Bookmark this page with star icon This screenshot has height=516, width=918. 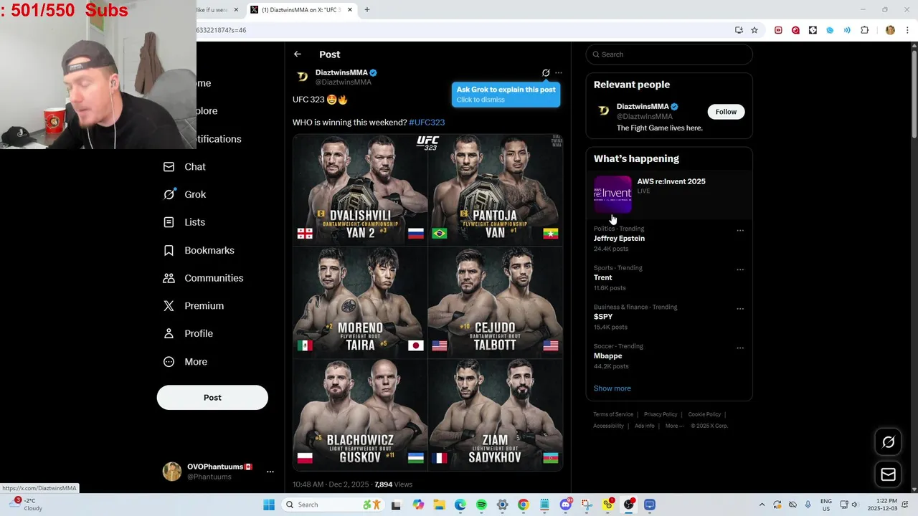pos(754,30)
